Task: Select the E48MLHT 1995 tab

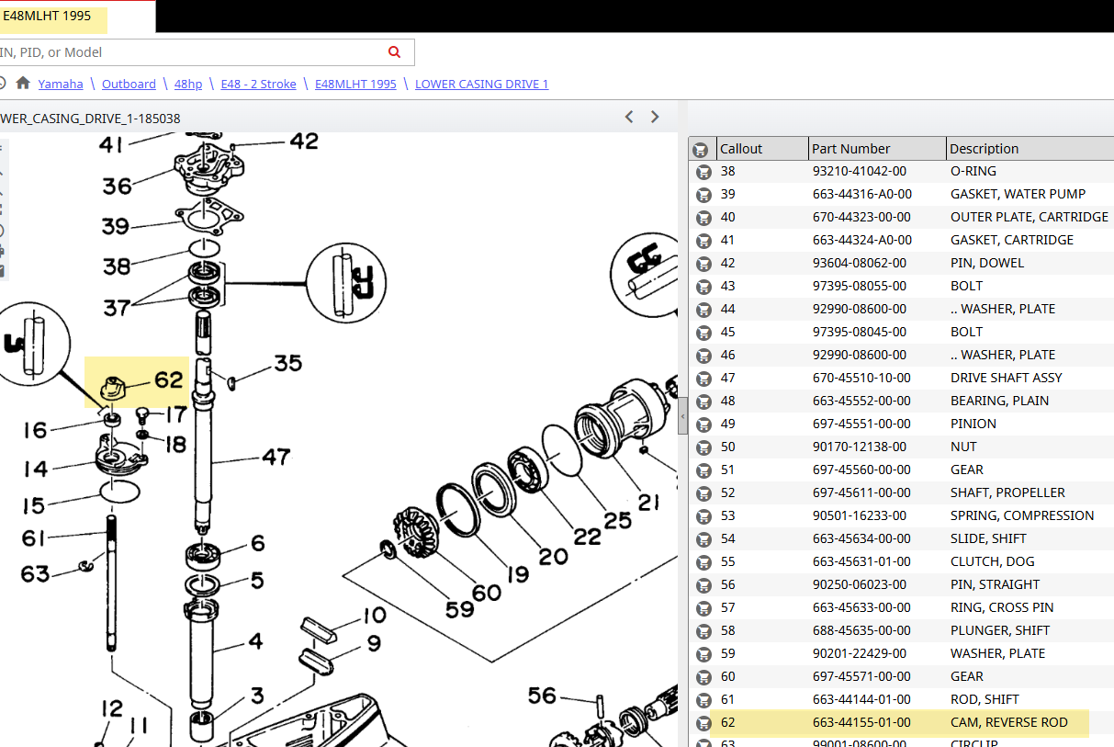Action: click(x=77, y=17)
